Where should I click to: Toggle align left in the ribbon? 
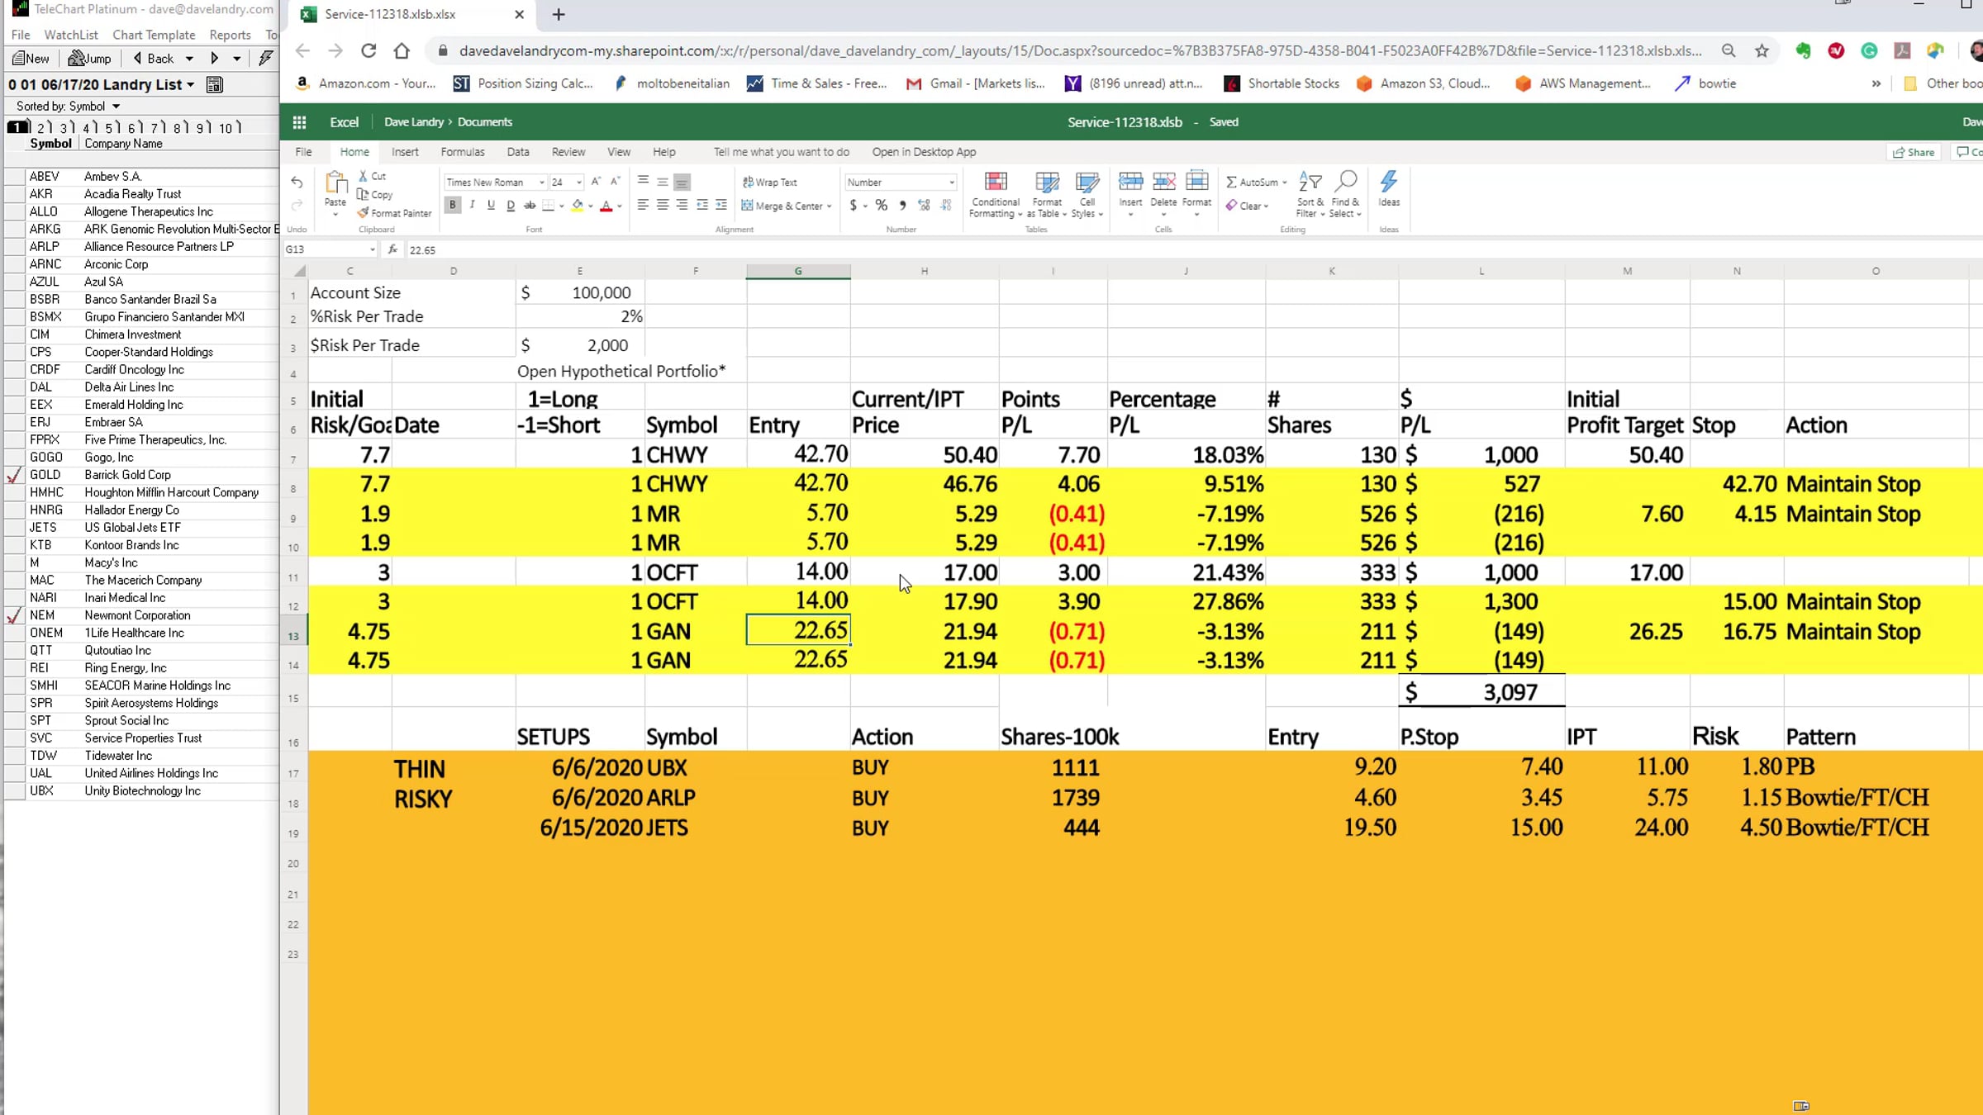pyautogui.click(x=643, y=205)
